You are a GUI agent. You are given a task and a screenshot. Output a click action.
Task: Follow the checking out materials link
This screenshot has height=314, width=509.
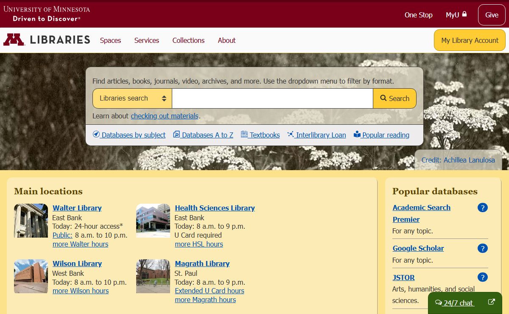[165, 116]
